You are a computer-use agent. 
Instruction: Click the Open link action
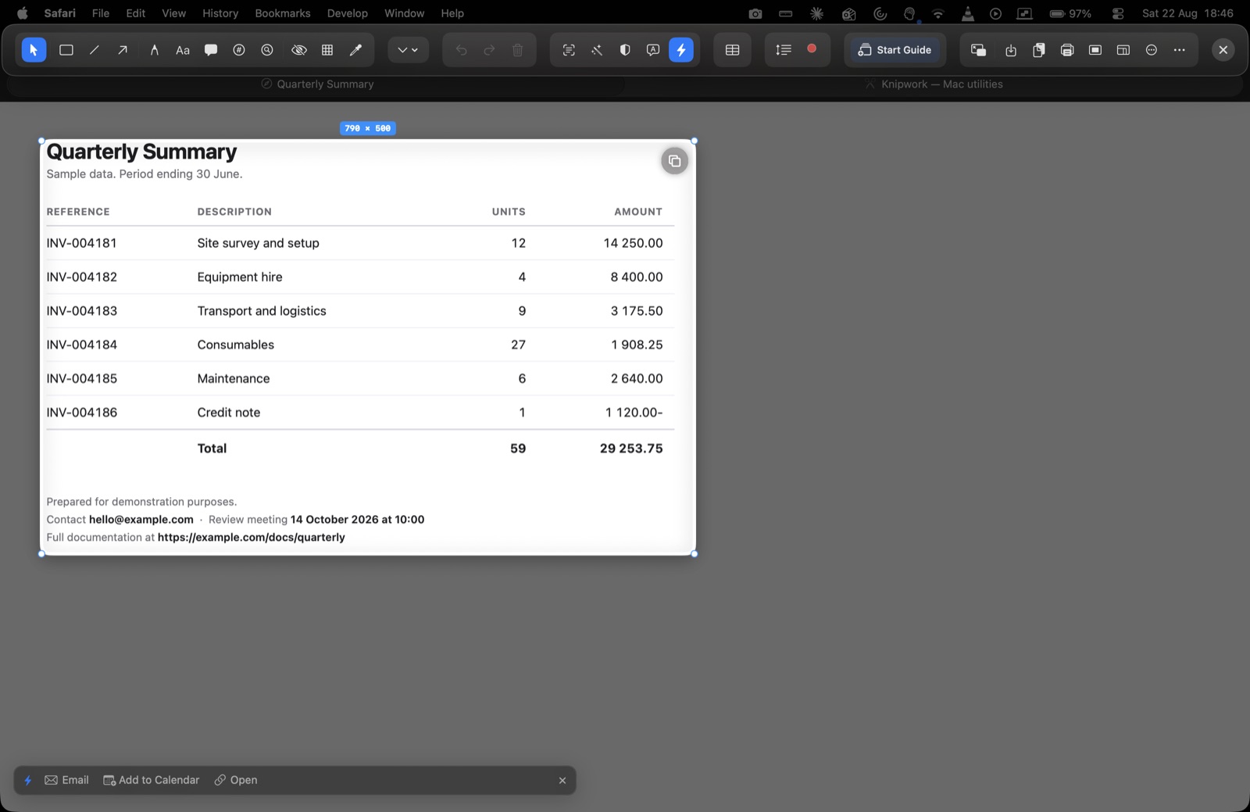(x=236, y=780)
